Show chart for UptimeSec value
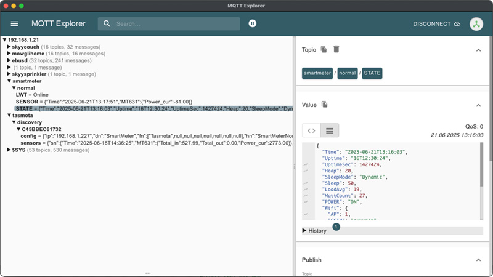 click(306, 165)
